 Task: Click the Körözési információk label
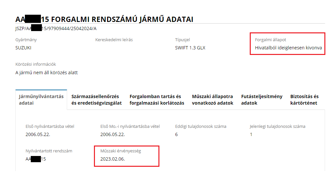[x=36, y=64]
